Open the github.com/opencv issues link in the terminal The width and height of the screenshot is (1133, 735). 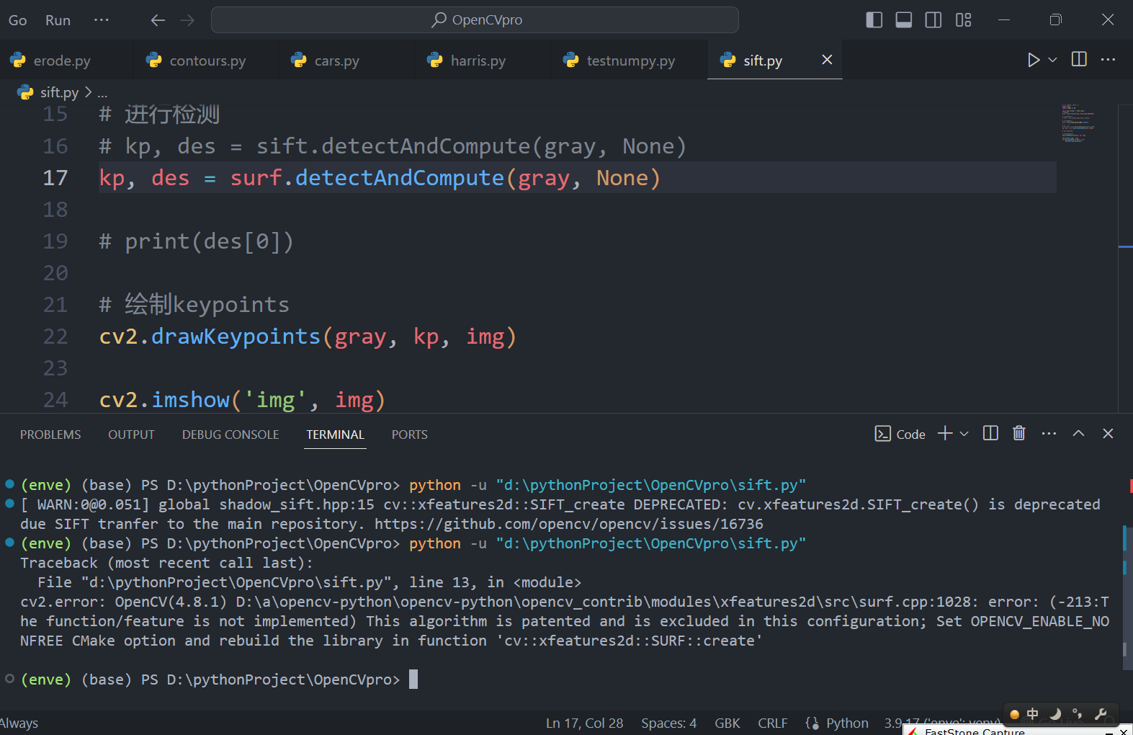568,524
